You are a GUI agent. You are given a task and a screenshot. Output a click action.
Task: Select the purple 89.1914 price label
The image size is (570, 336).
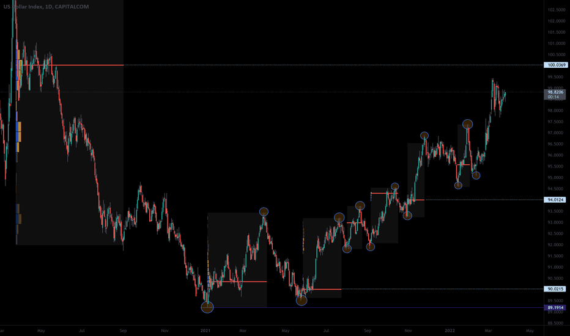tap(555, 308)
